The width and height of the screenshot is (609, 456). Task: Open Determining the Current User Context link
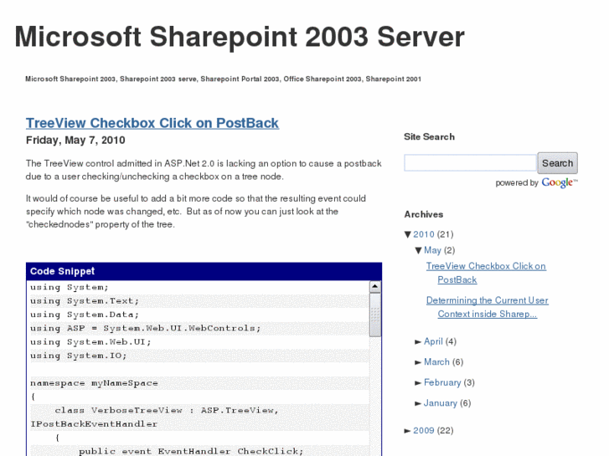(x=487, y=307)
